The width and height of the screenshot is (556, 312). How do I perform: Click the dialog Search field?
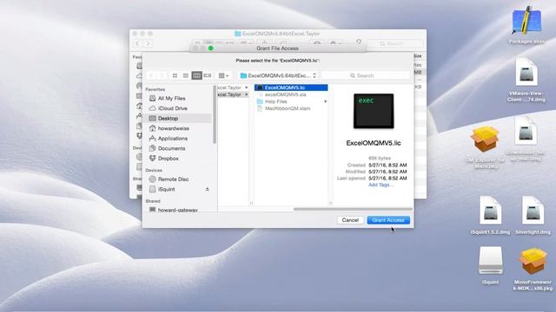point(366,75)
